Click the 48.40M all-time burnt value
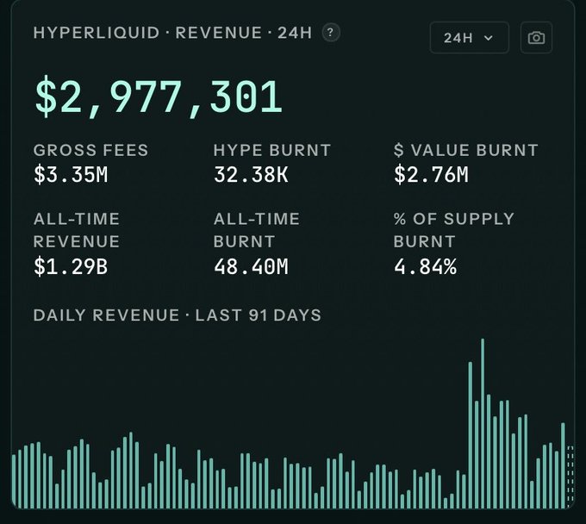This screenshot has width=586, height=524. tap(251, 267)
